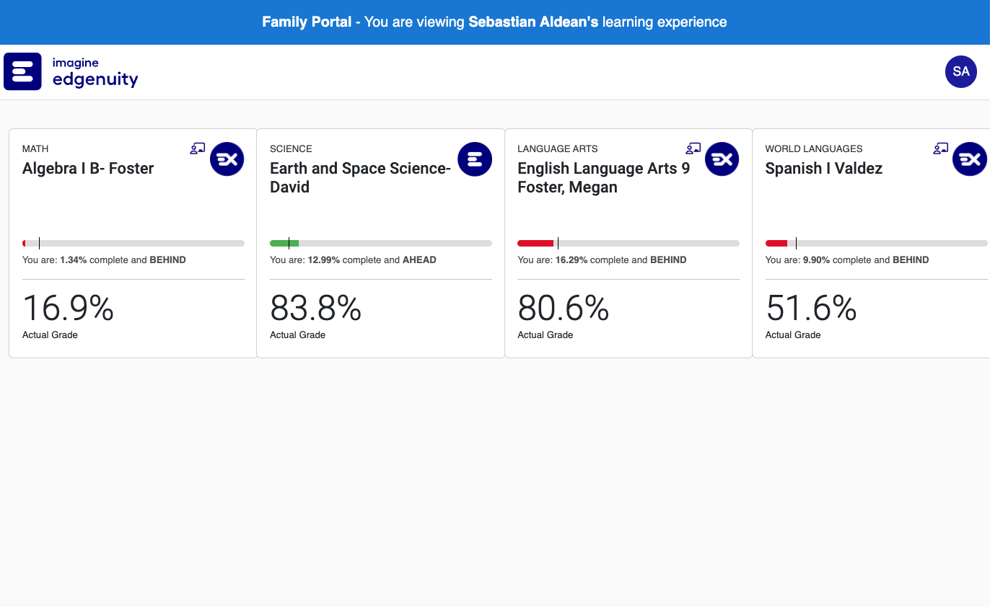Open the Algebra I B- Foster course EX badge
This screenshot has width=990, height=607.
coord(227,159)
